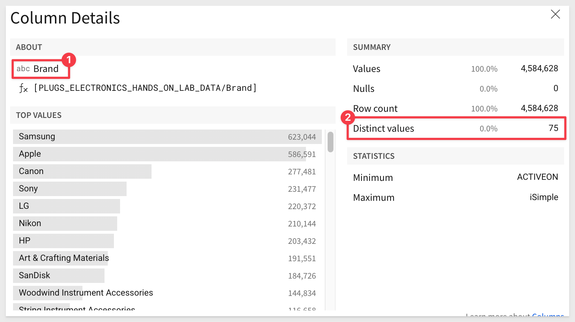Viewport: 575px width, 322px height.
Task: Click the red annotation marker 2
Action: (x=348, y=117)
